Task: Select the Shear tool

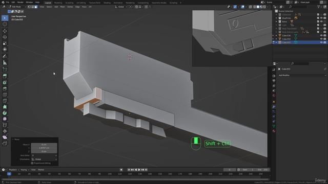Action: click(5, 137)
